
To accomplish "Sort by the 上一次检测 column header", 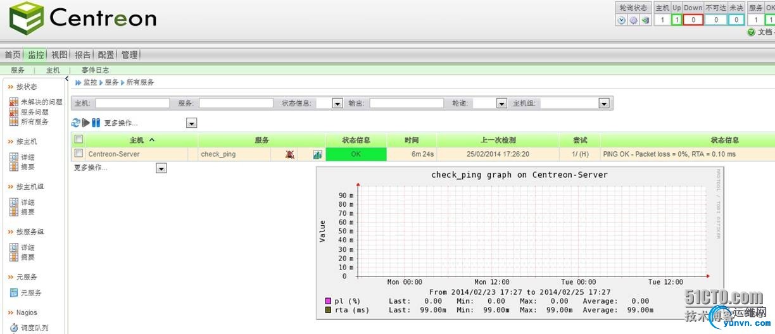I will [x=498, y=140].
